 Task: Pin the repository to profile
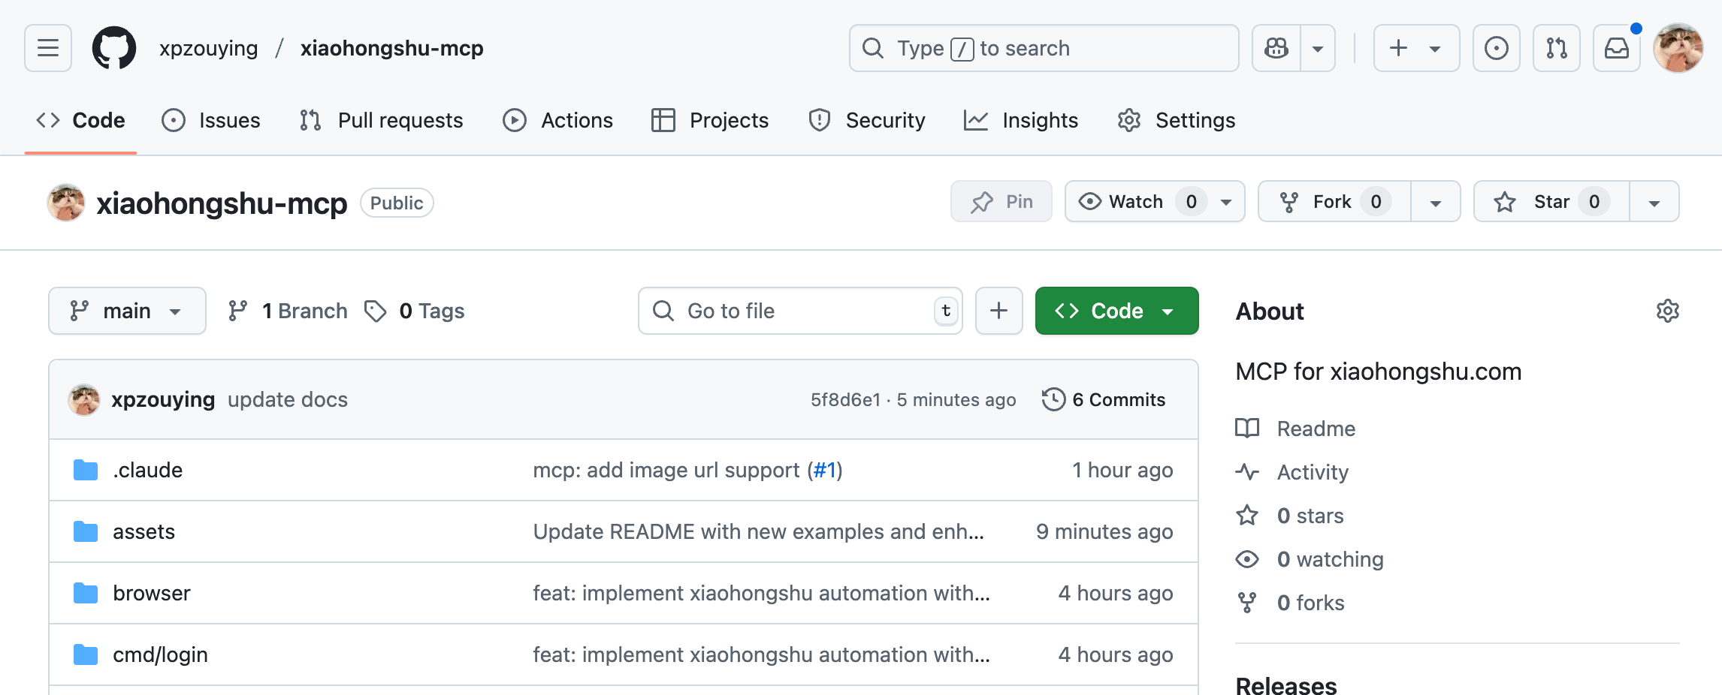(x=1001, y=202)
